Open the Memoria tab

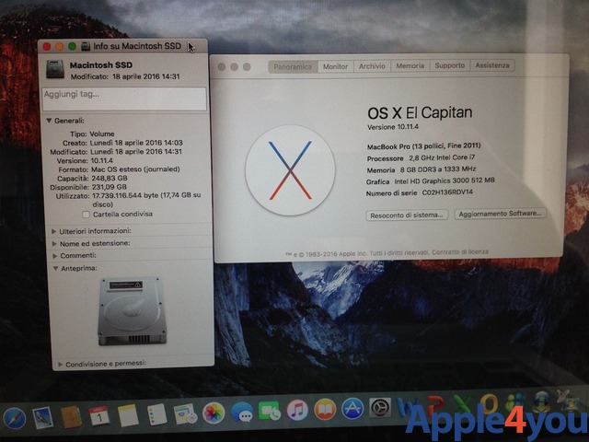point(410,65)
